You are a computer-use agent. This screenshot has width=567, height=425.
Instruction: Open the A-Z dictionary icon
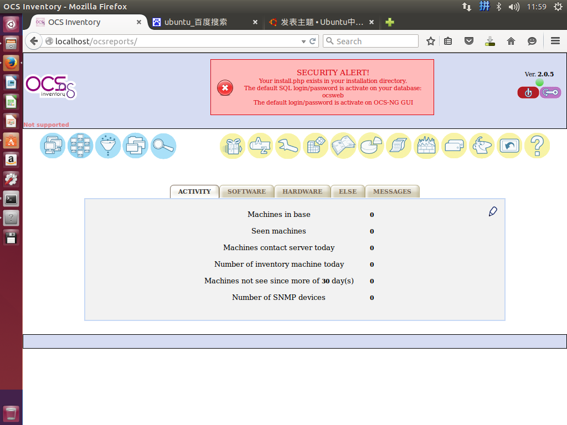coord(260,146)
